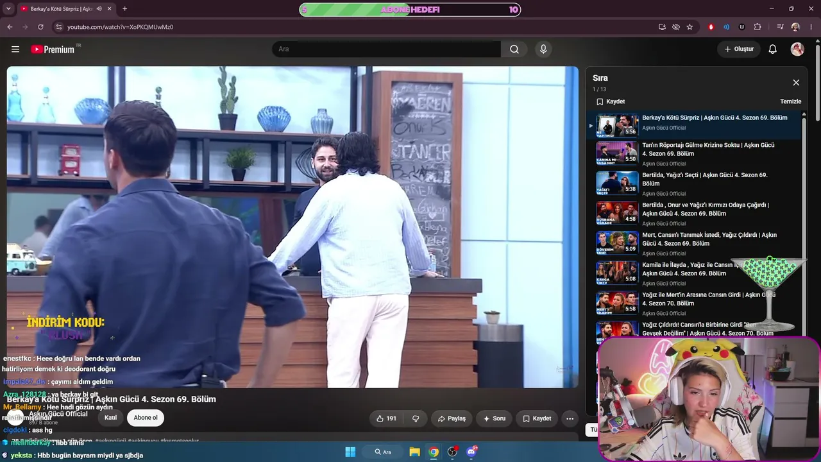Viewport: 821px width, 462px height.
Task: Open Discord from the taskbar
Action: (471, 452)
